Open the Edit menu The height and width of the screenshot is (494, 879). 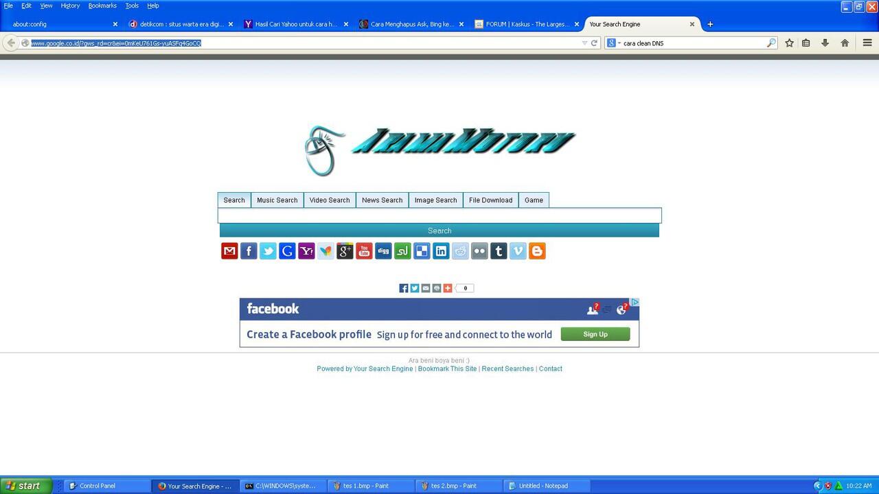click(26, 5)
